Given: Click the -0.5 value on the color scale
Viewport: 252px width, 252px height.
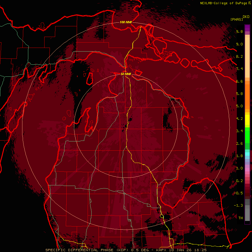Looking at the screenshot, I should point(238,193).
